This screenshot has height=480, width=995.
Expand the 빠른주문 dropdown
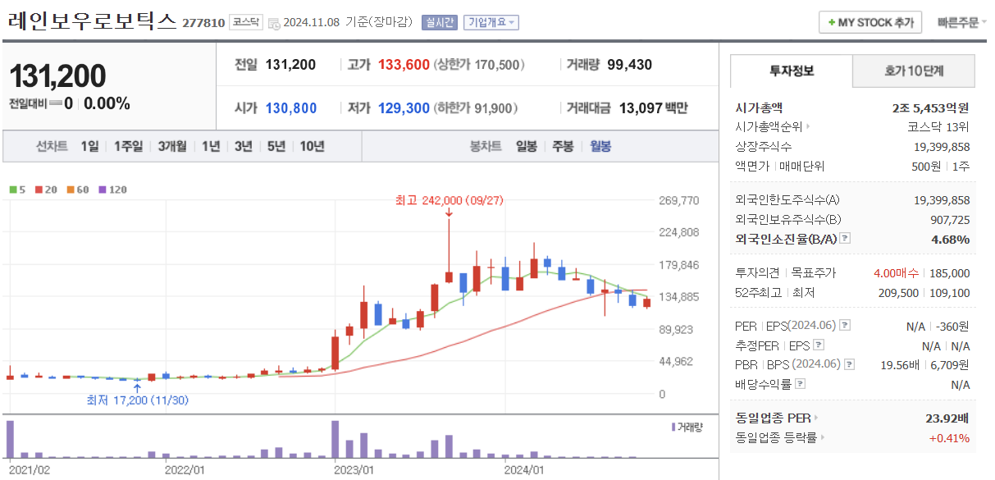961,23
